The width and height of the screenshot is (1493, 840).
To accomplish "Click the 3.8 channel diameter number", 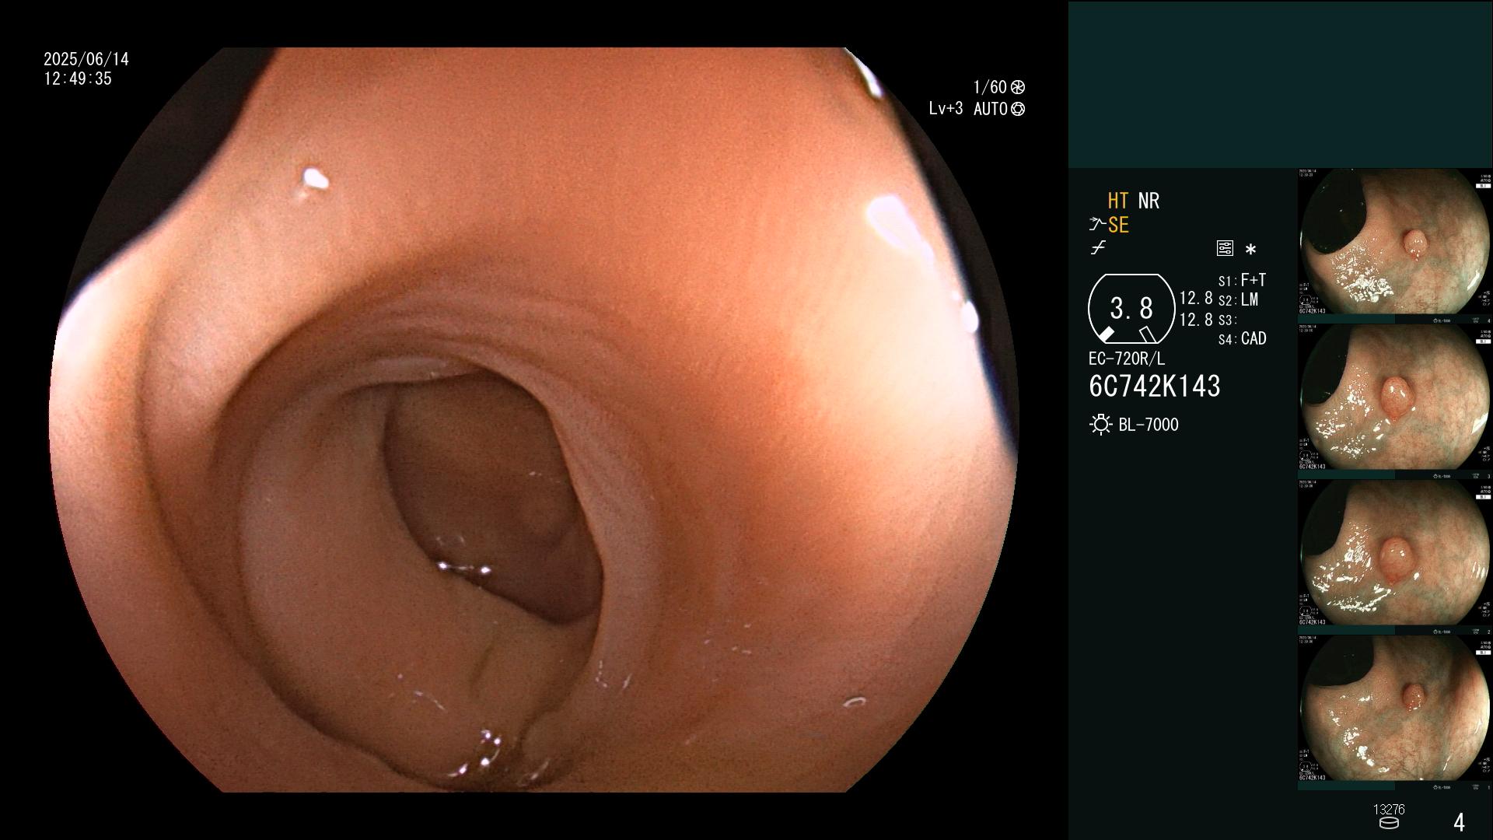I will [1131, 309].
